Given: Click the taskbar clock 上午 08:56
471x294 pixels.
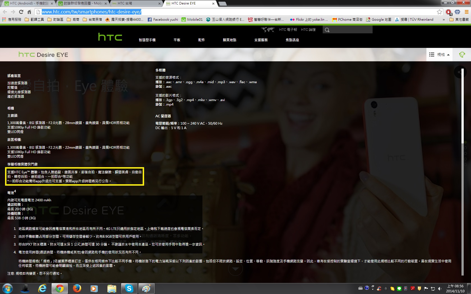Looking at the screenshot, I should (455, 289).
